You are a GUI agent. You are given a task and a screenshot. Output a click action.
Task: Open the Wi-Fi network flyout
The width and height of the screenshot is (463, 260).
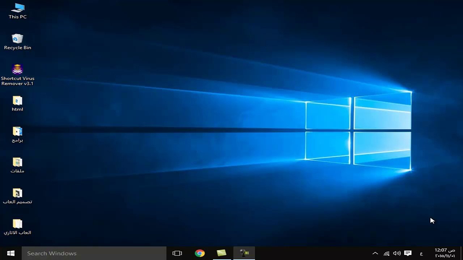(x=386, y=253)
